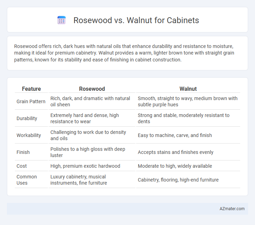
Task: Click 'Moderate to high, widely available' cell
Action: pyautogui.click(x=175, y=166)
